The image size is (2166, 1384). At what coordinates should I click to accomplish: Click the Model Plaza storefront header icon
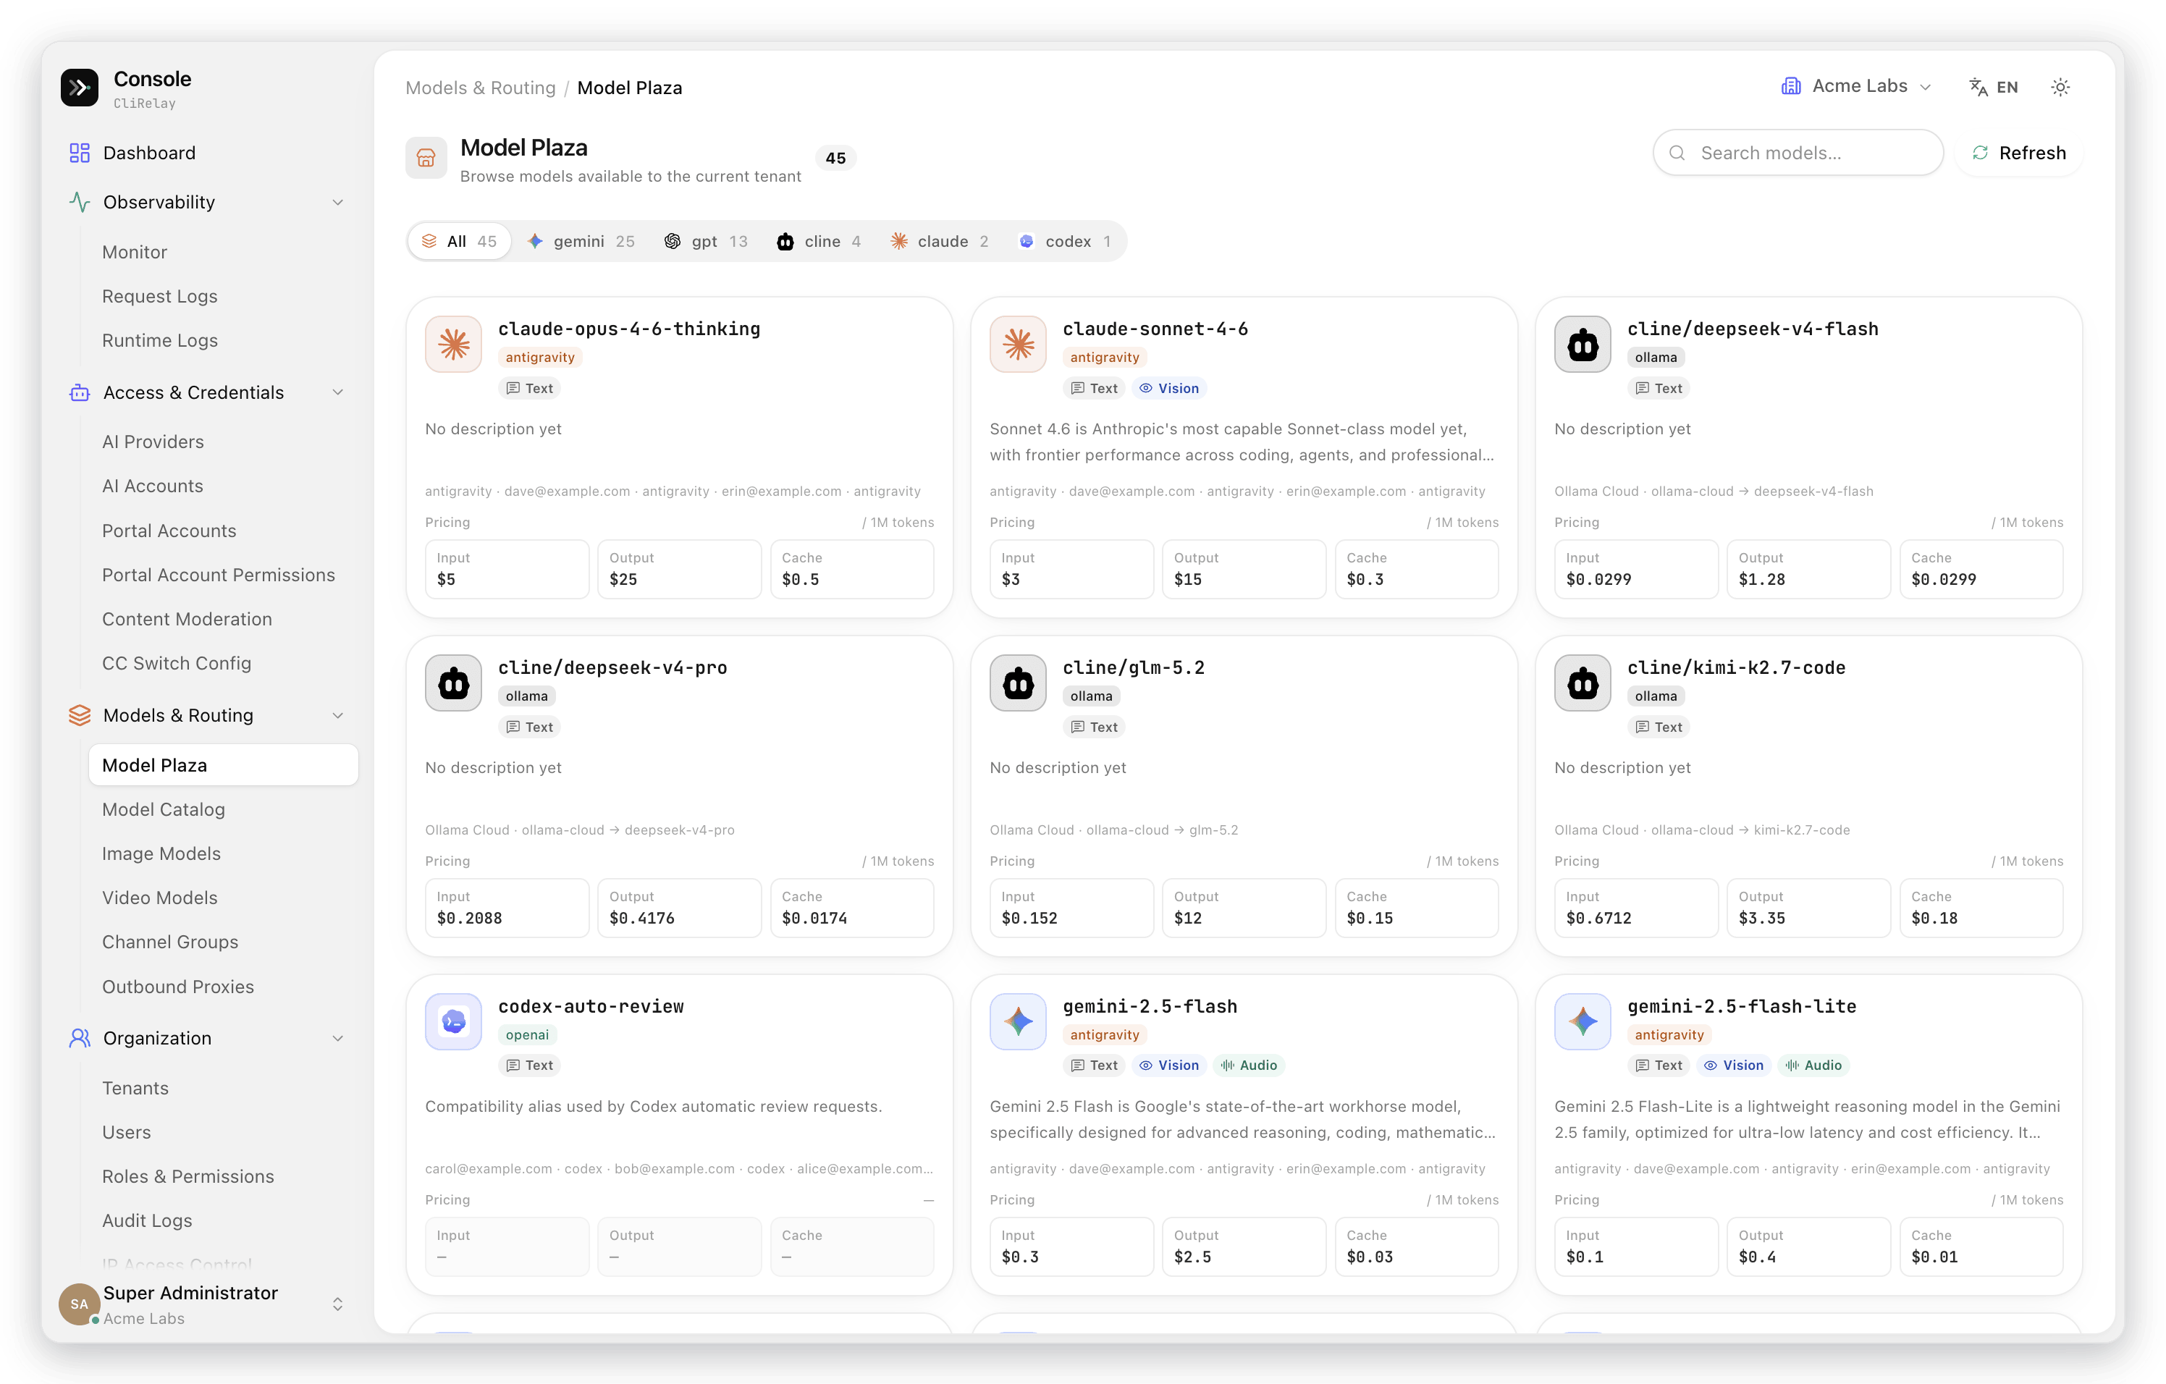pos(426,159)
